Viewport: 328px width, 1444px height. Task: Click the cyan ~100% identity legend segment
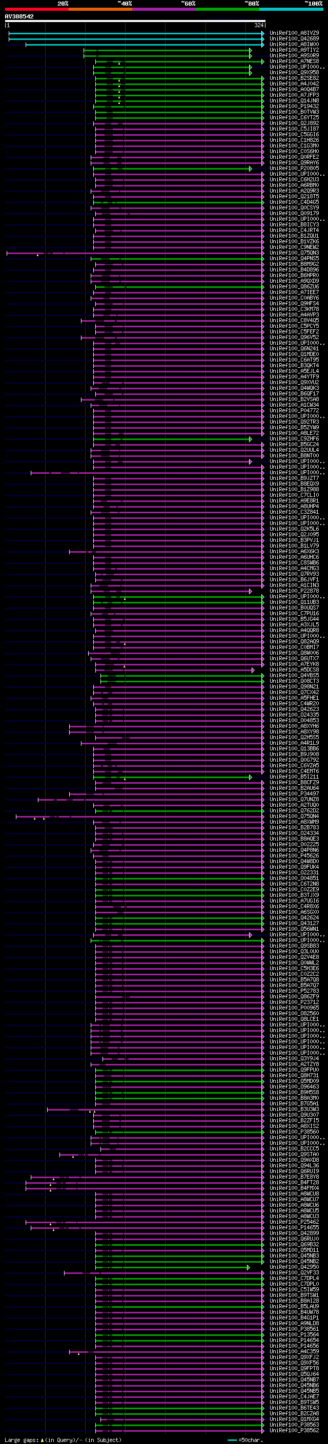coord(291,9)
